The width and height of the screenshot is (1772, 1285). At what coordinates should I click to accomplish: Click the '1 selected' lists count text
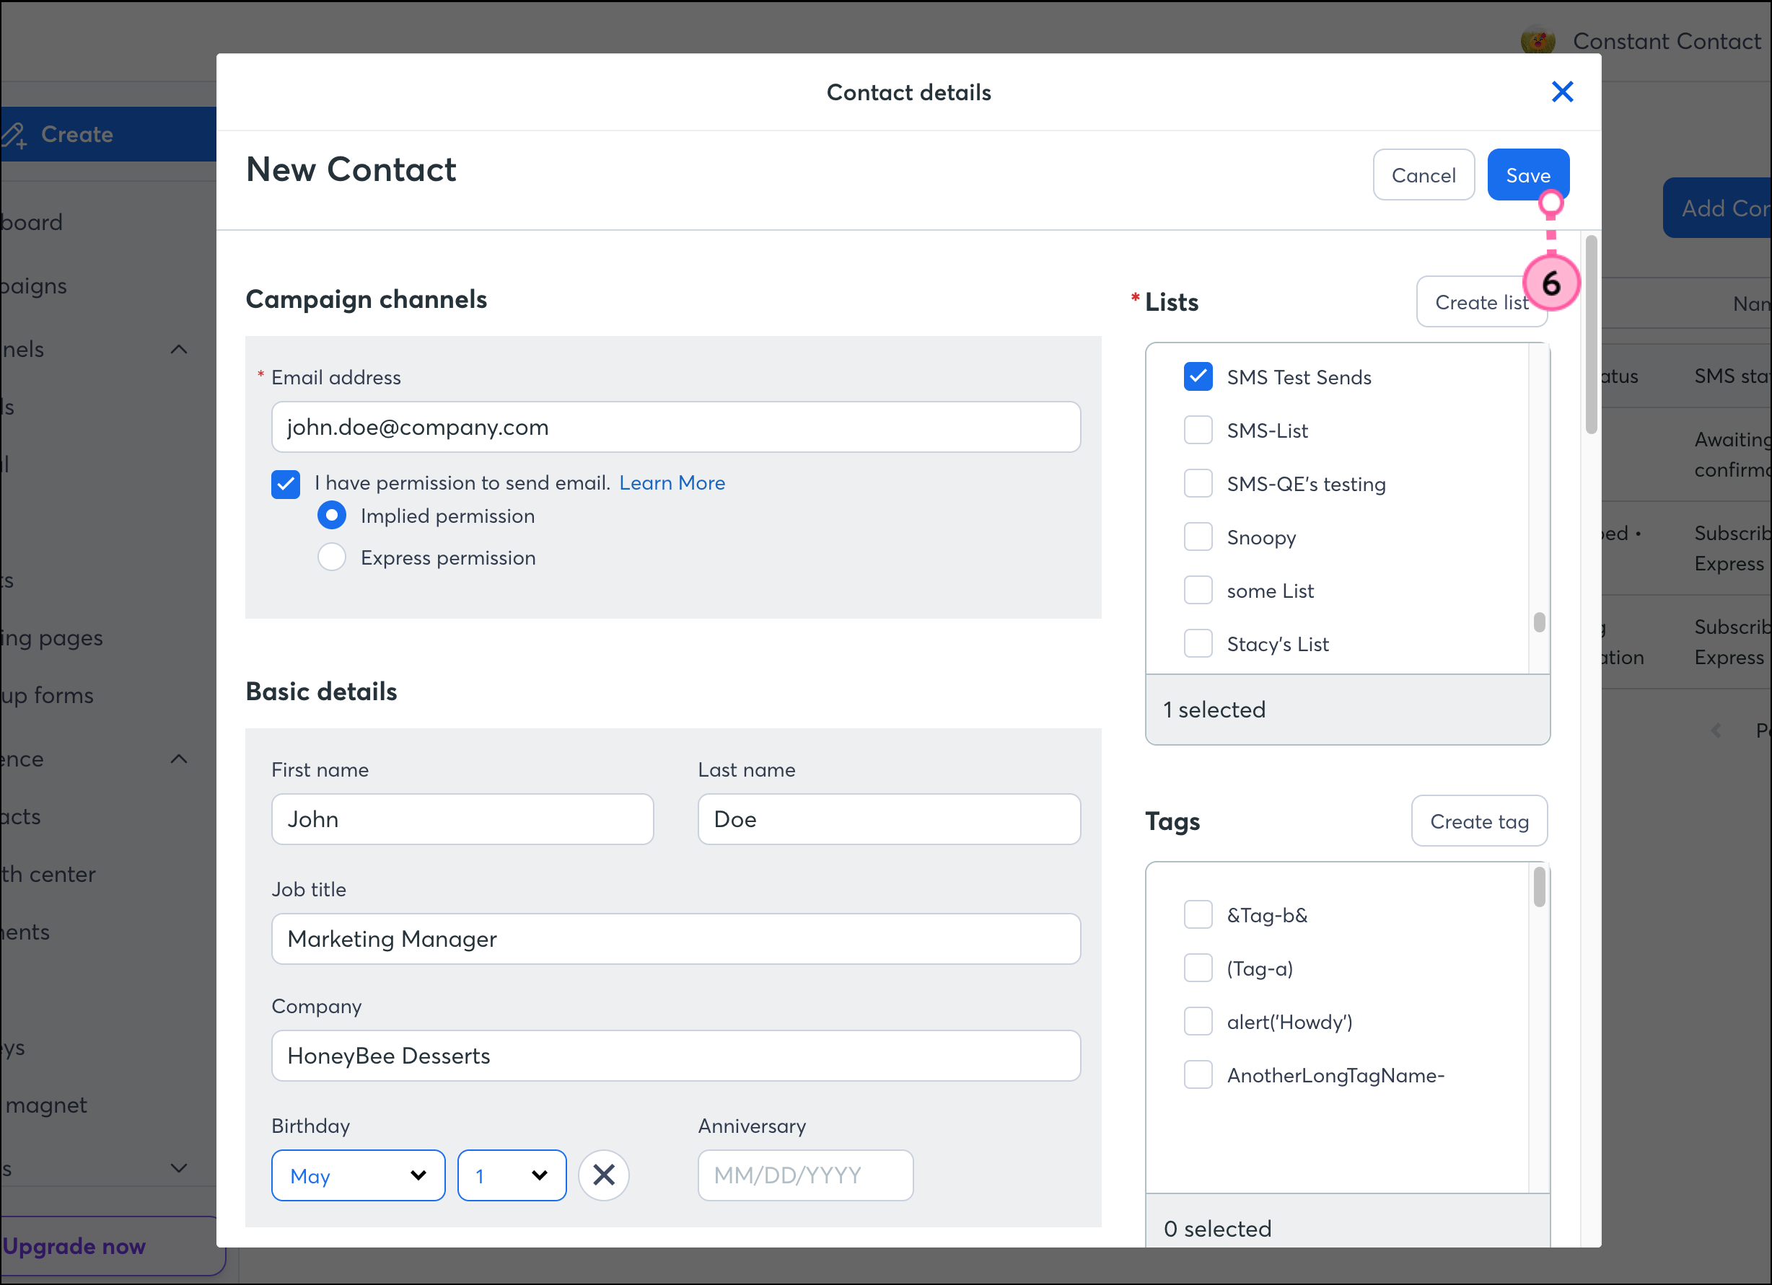click(x=1214, y=710)
